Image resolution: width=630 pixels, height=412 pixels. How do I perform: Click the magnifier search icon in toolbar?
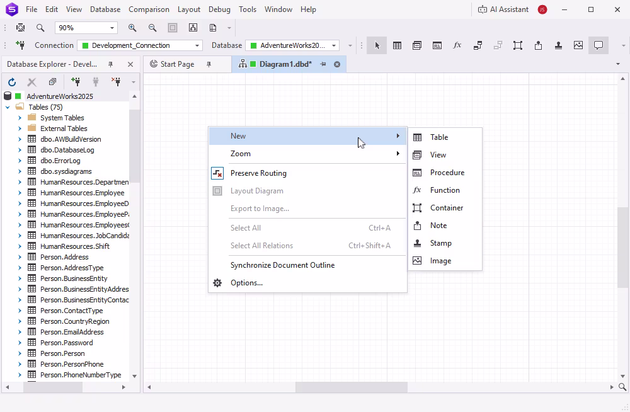(40, 28)
